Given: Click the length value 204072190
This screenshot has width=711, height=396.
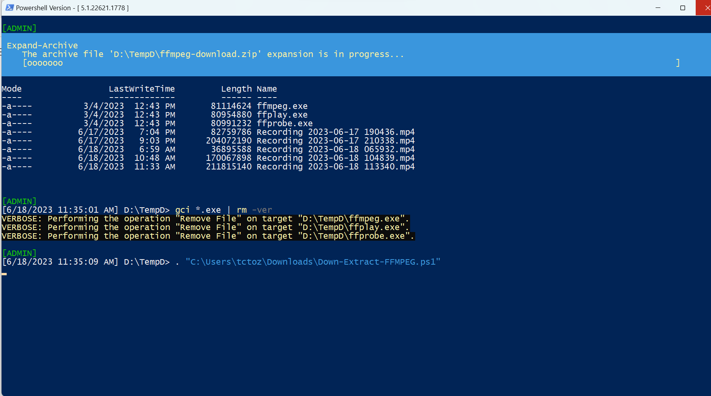Looking at the screenshot, I should pyautogui.click(x=229, y=141).
